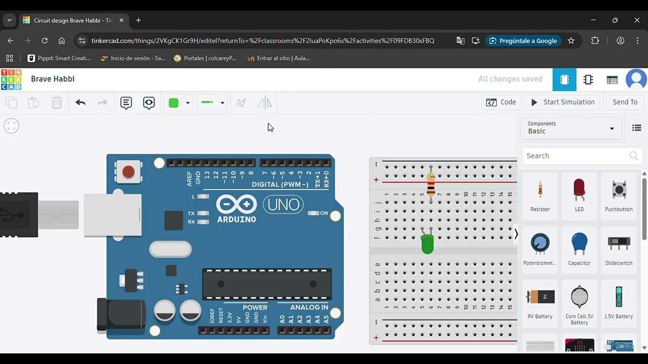Click the All changes saved status
The height and width of the screenshot is (364, 648).
tap(510, 79)
